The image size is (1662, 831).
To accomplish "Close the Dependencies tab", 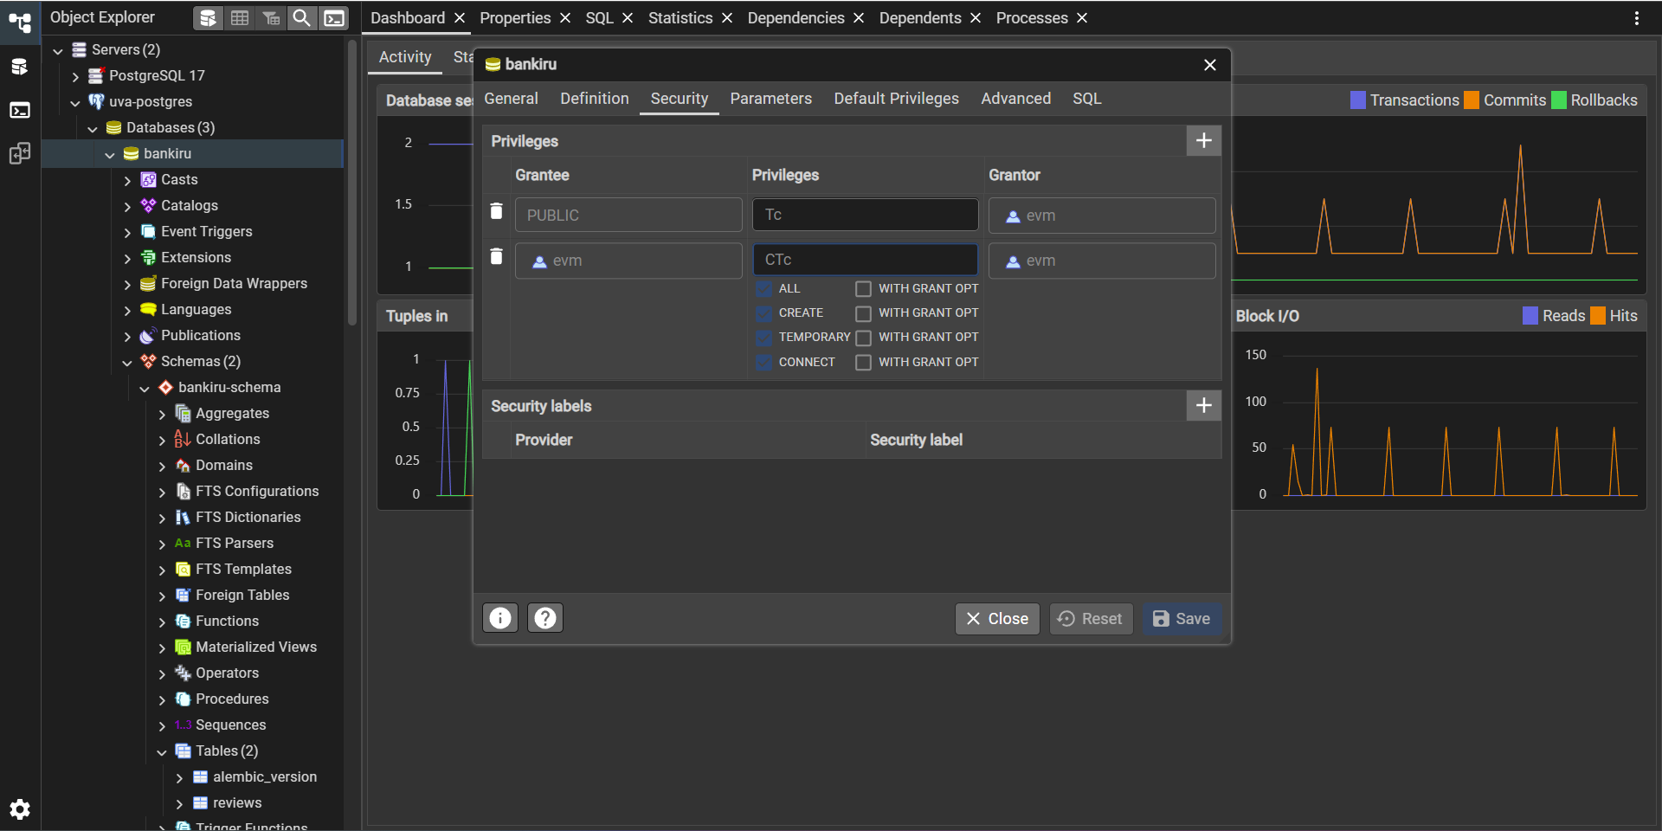I will pyautogui.click(x=859, y=18).
